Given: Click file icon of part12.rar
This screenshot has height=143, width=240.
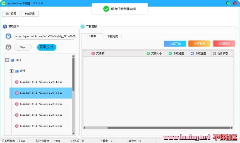Looking at the screenshot, I should (17, 104).
